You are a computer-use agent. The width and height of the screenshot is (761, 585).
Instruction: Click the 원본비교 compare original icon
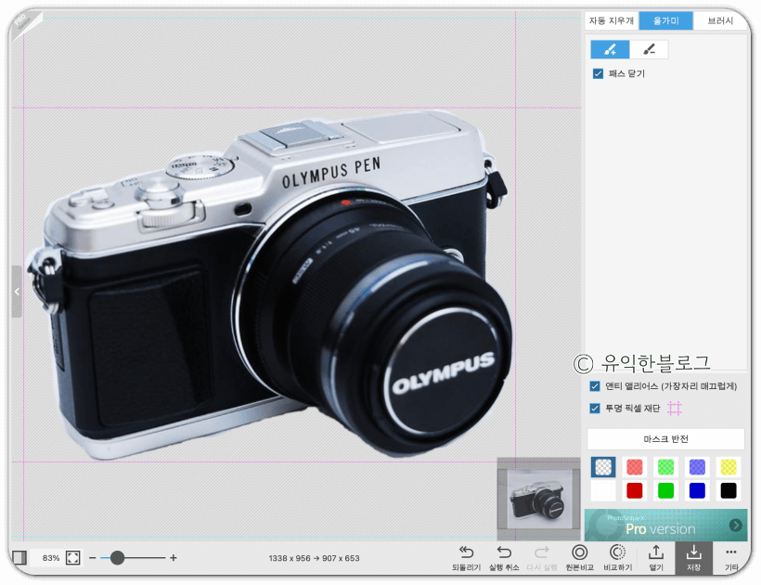click(579, 558)
